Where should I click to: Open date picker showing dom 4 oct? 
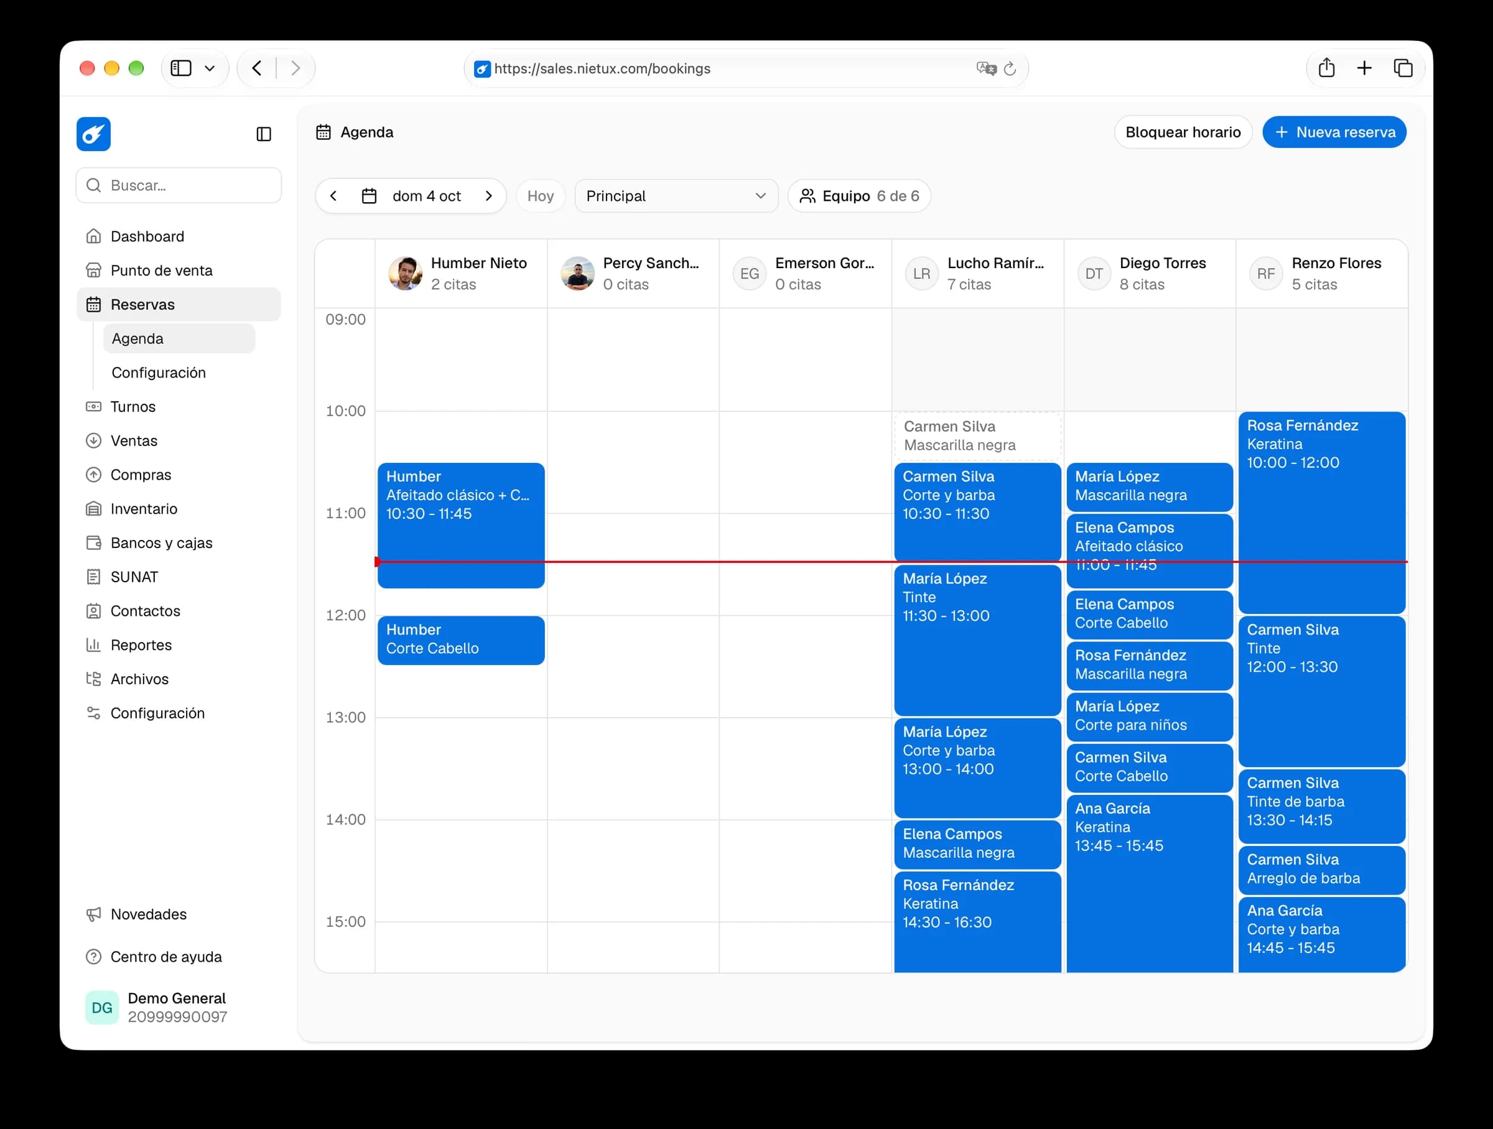tap(412, 197)
